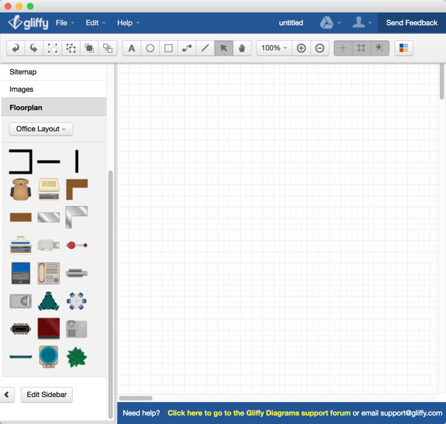
Task: Open the Edit menu
Action: pyautogui.click(x=95, y=23)
